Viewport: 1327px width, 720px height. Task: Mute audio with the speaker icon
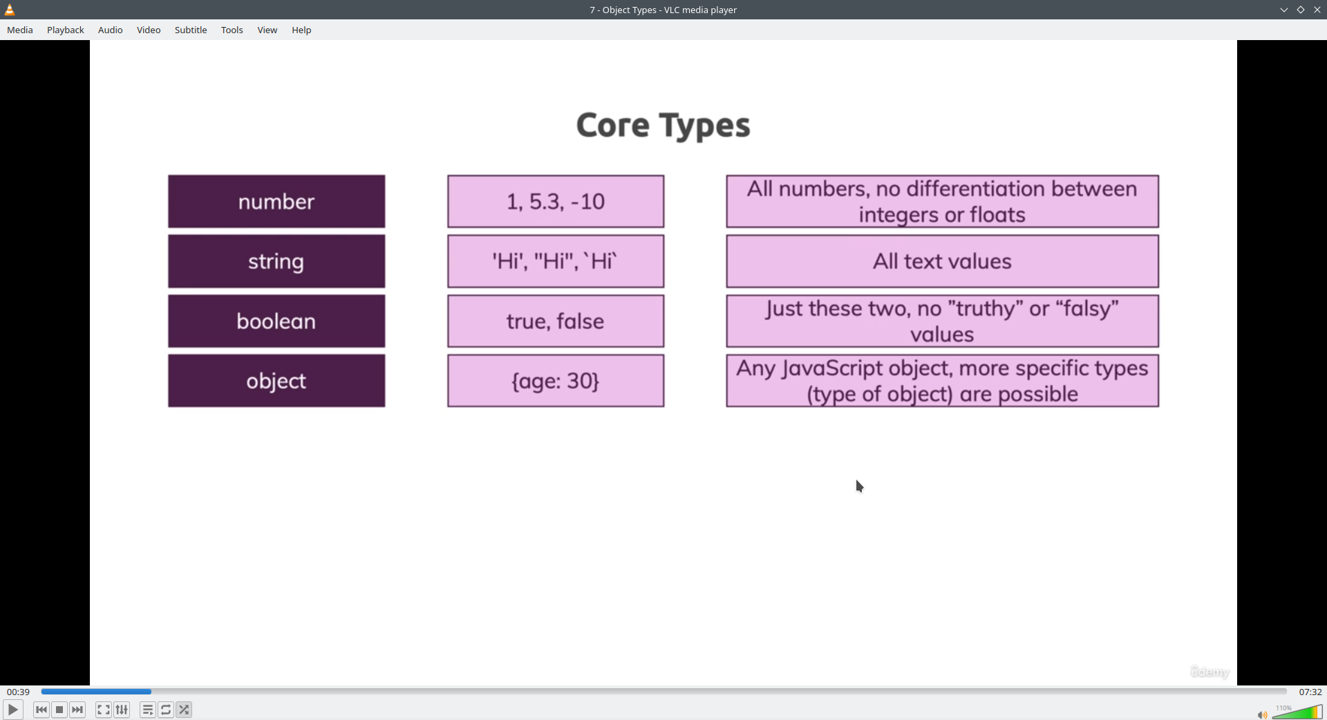[x=1262, y=714]
